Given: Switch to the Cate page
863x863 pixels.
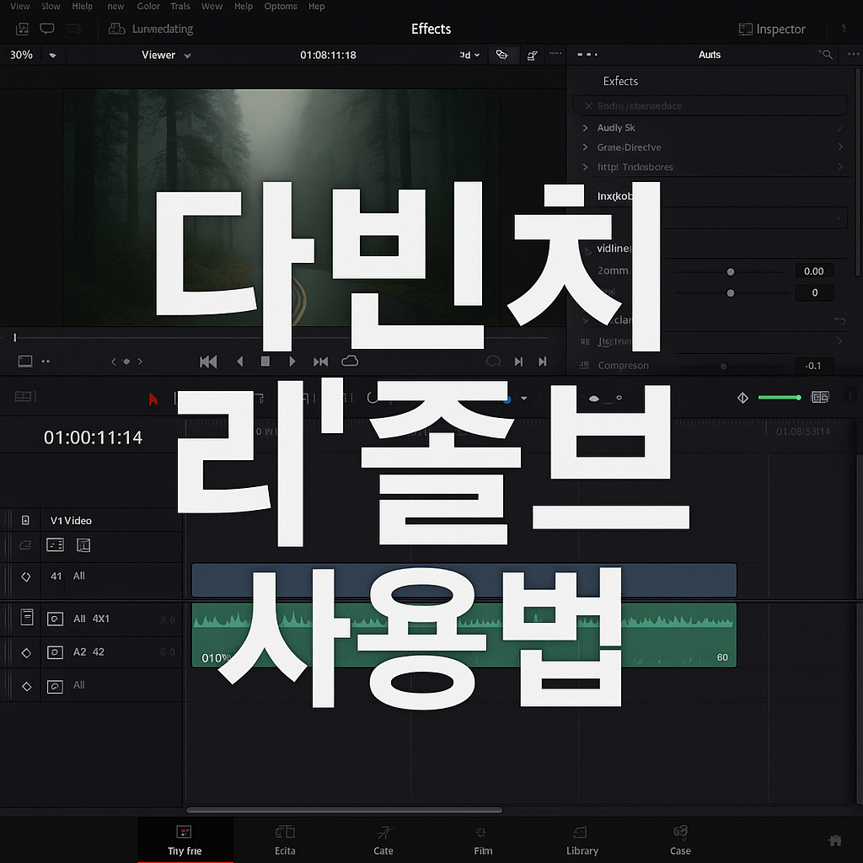Looking at the screenshot, I should 383,840.
